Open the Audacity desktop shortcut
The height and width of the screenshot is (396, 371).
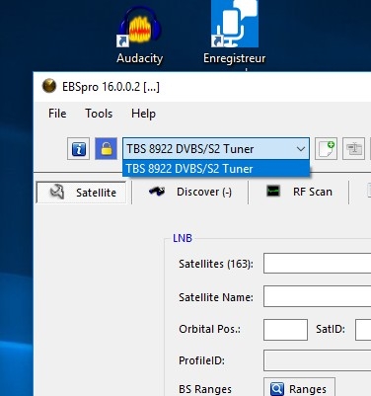pyautogui.click(x=139, y=36)
